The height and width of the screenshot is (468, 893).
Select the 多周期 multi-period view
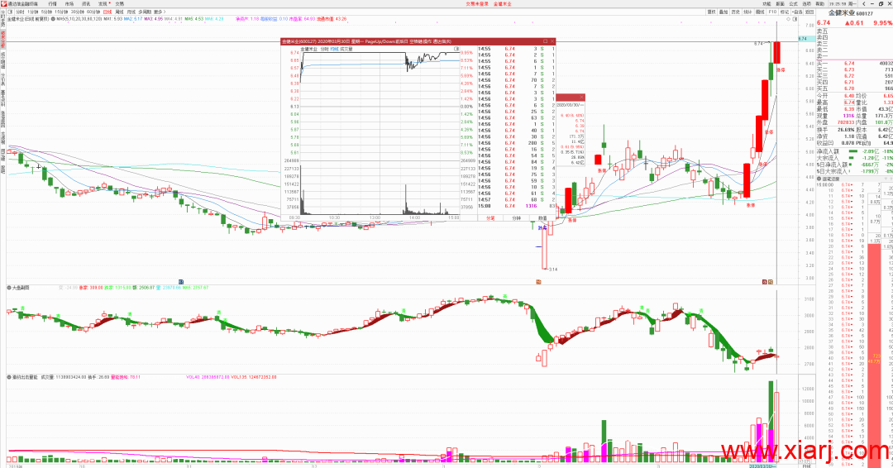click(146, 12)
